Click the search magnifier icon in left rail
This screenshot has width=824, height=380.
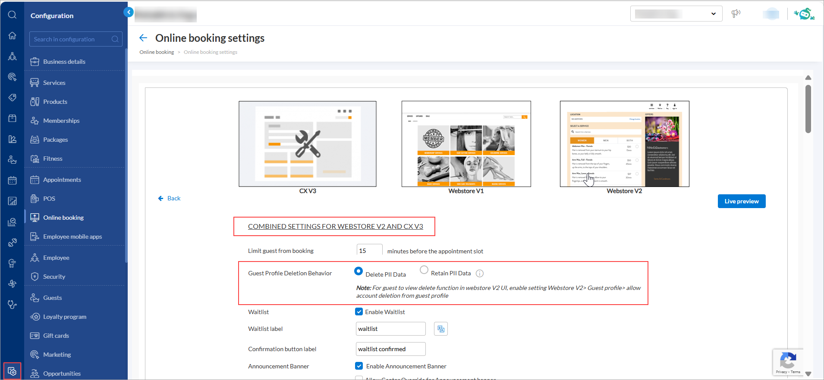12,15
